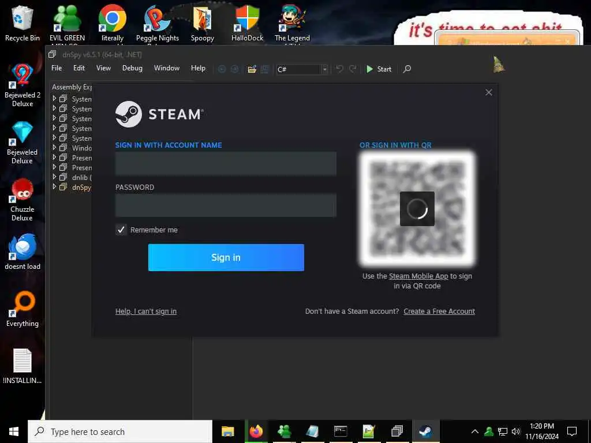
Task: Open the Window menu in dnSpy
Action: [167, 68]
